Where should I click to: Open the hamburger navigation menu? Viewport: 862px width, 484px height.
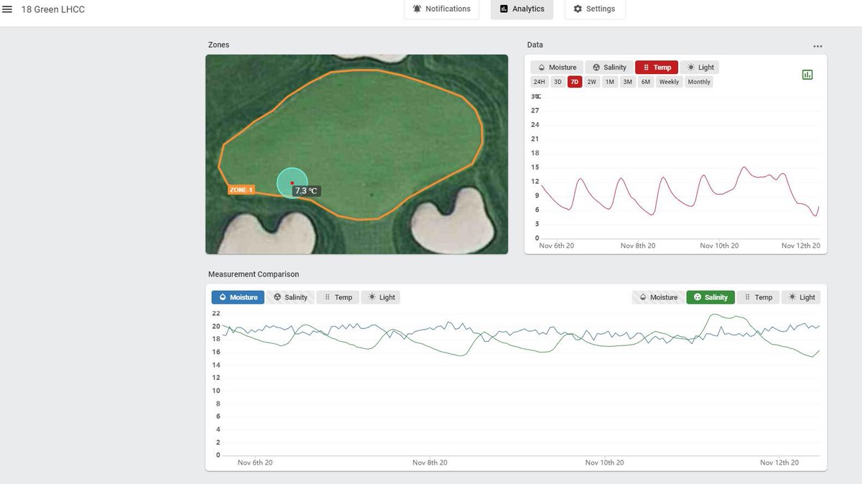coord(8,9)
